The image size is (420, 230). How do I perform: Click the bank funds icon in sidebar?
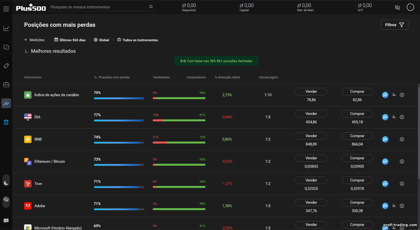[6, 122]
